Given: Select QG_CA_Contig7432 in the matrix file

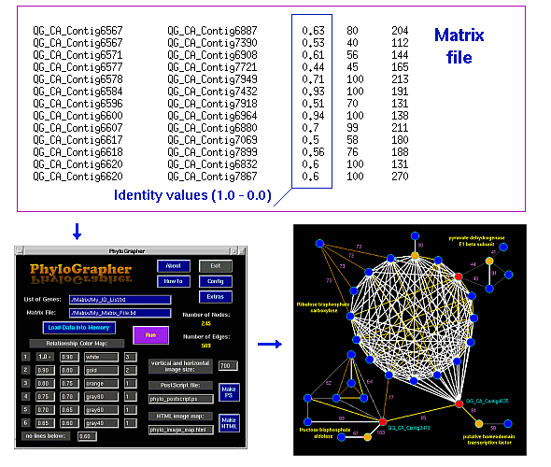Looking at the screenshot, I should tap(212, 92).
